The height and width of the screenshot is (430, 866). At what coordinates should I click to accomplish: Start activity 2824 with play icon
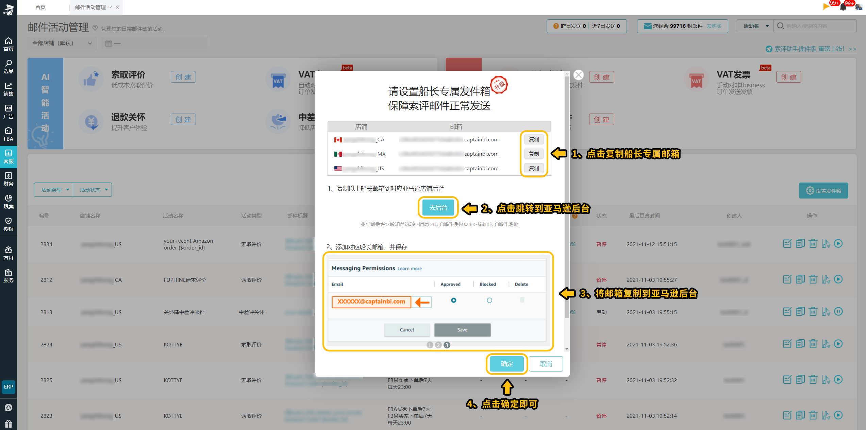click(x=838, y=344)
